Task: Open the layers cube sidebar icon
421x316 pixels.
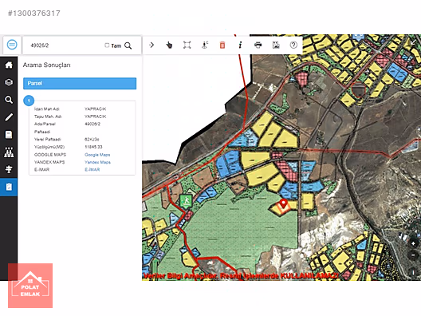Action: click(9, 82)
